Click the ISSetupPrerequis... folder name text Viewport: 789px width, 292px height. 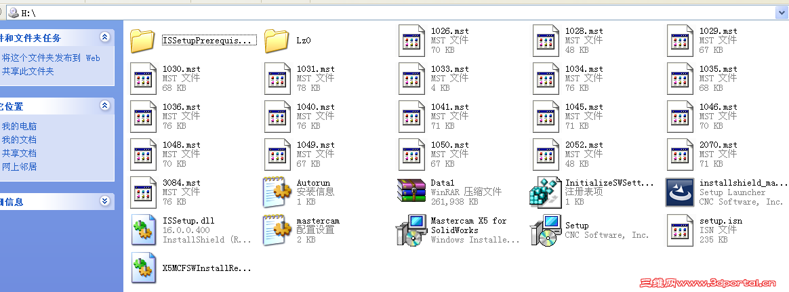point(209,41)
